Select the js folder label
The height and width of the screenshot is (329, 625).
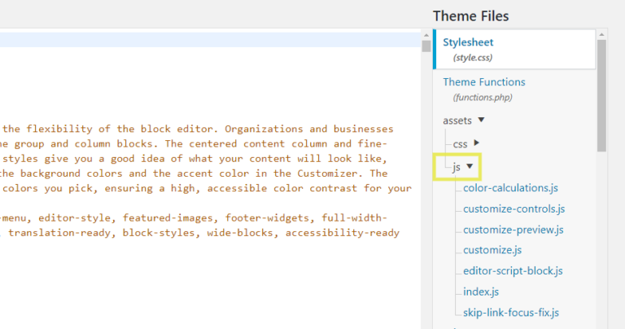[x=457, y=167]
